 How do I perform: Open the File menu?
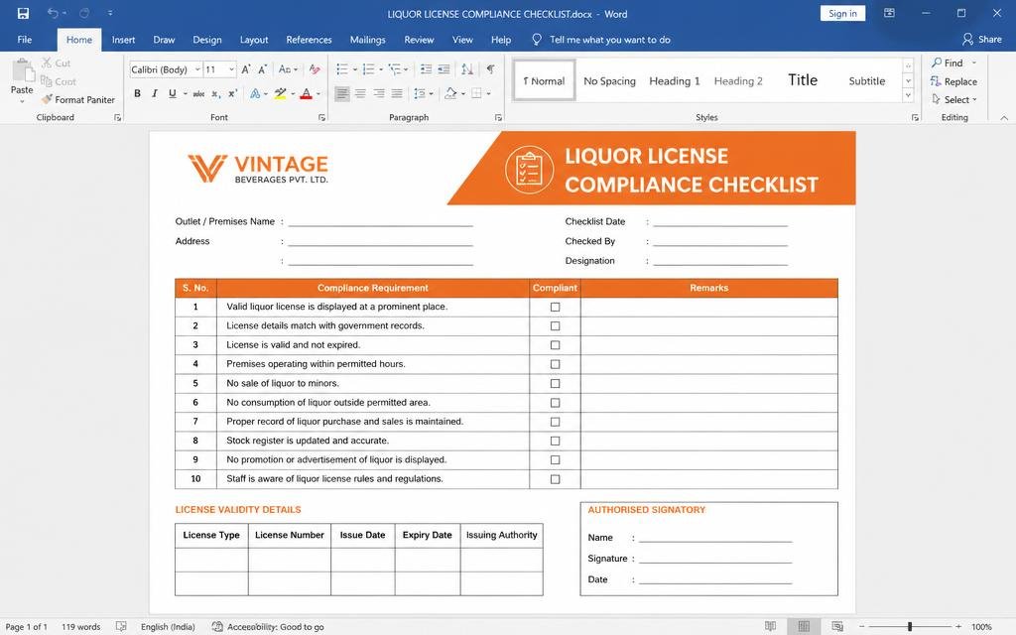[x=25, y=40]
